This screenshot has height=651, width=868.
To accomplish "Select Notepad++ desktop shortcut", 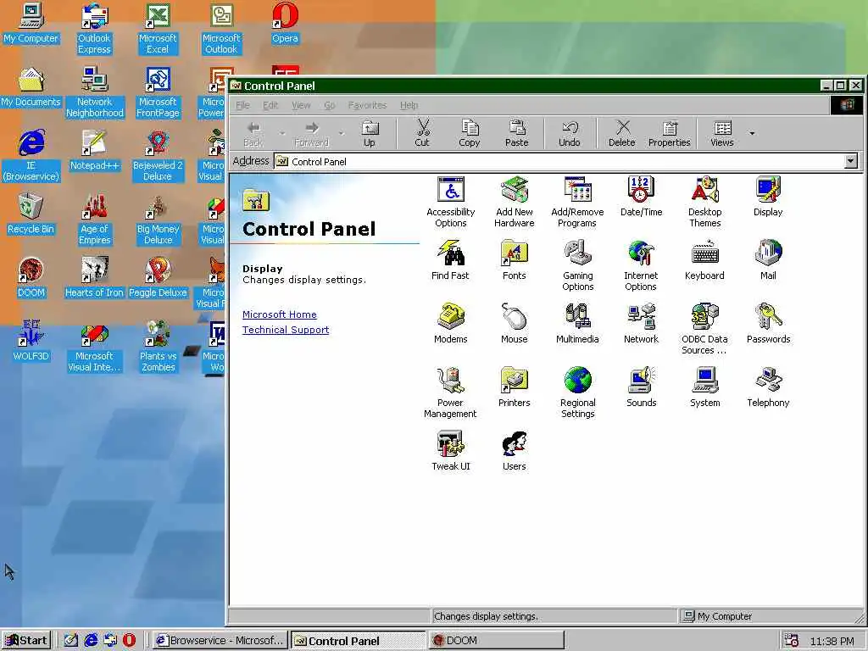I will (x=94, y=151).
